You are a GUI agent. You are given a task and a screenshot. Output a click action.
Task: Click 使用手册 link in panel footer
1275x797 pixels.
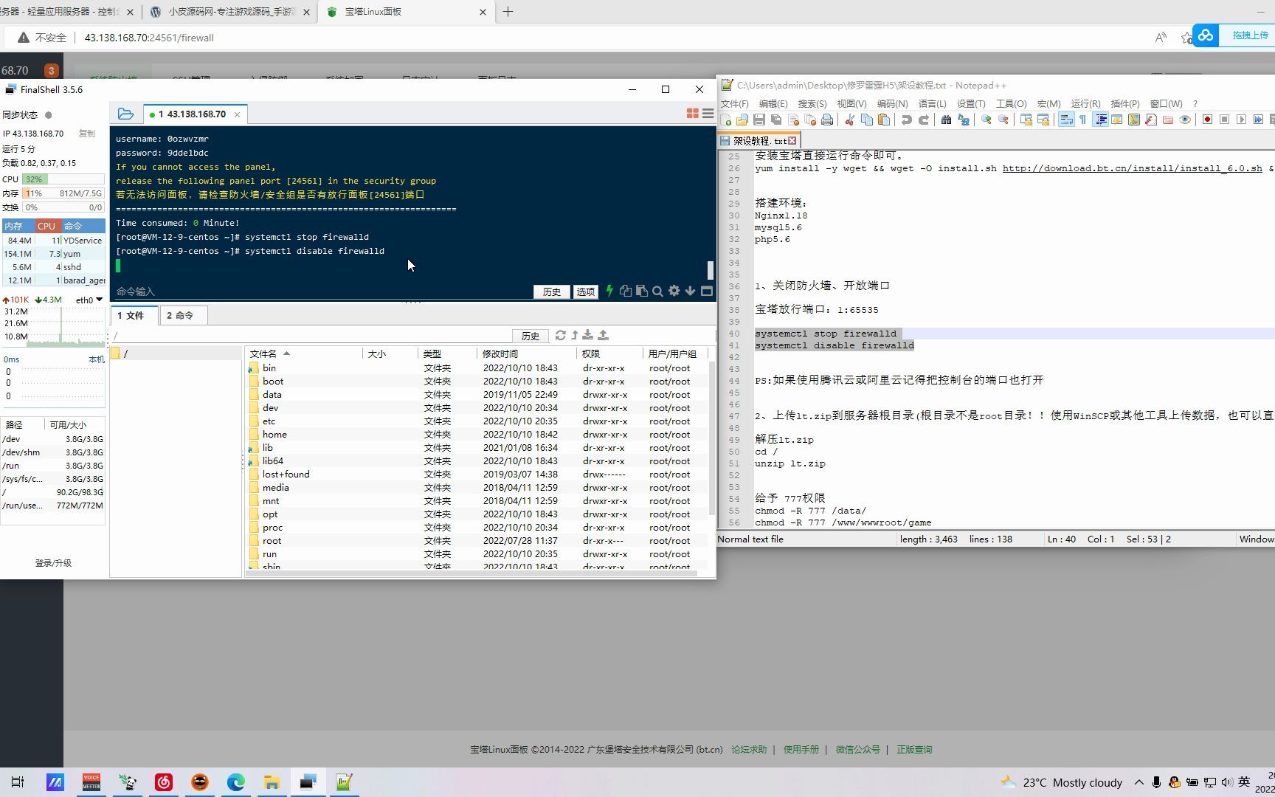(801, 750)
